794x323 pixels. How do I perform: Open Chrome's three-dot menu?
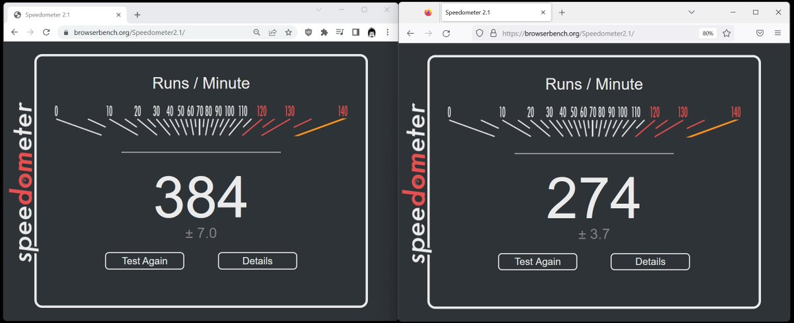(387, 32)
